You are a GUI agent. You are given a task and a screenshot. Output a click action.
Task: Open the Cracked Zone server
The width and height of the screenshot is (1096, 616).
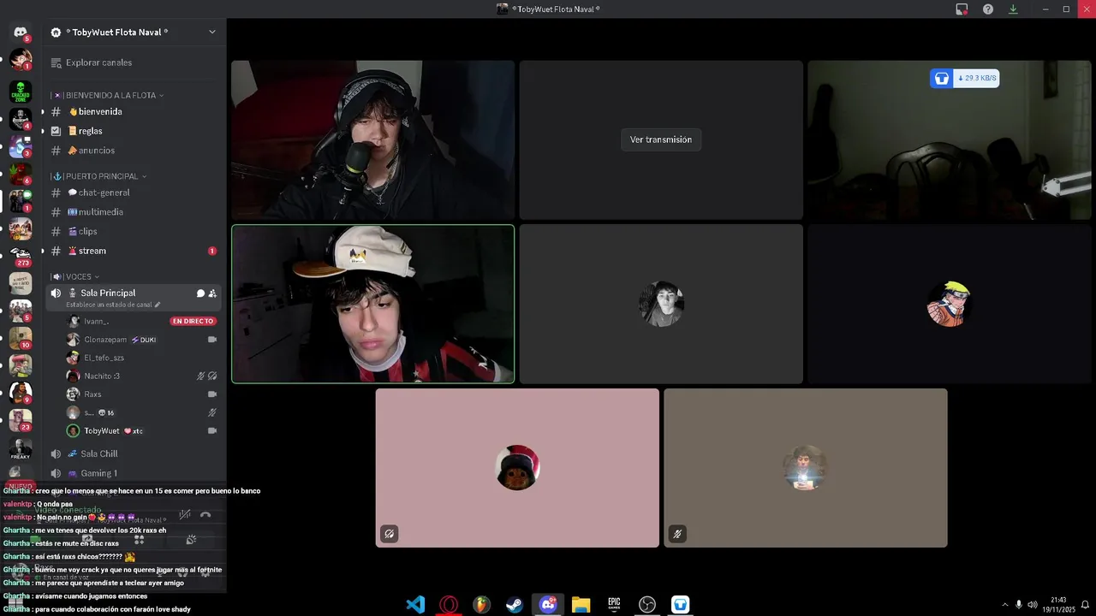tap(21, 92)
